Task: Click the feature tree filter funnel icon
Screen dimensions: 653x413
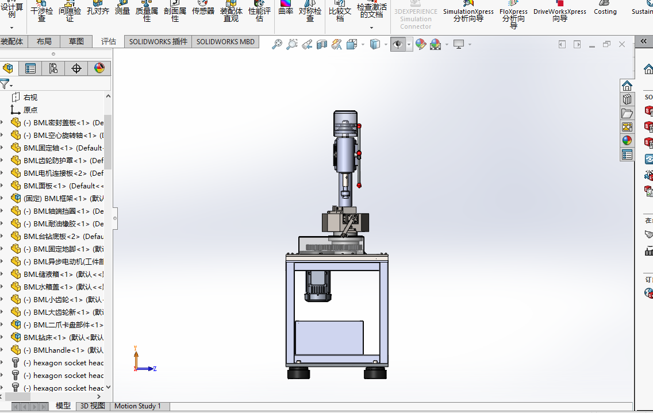Action: [x=4, y=84]
